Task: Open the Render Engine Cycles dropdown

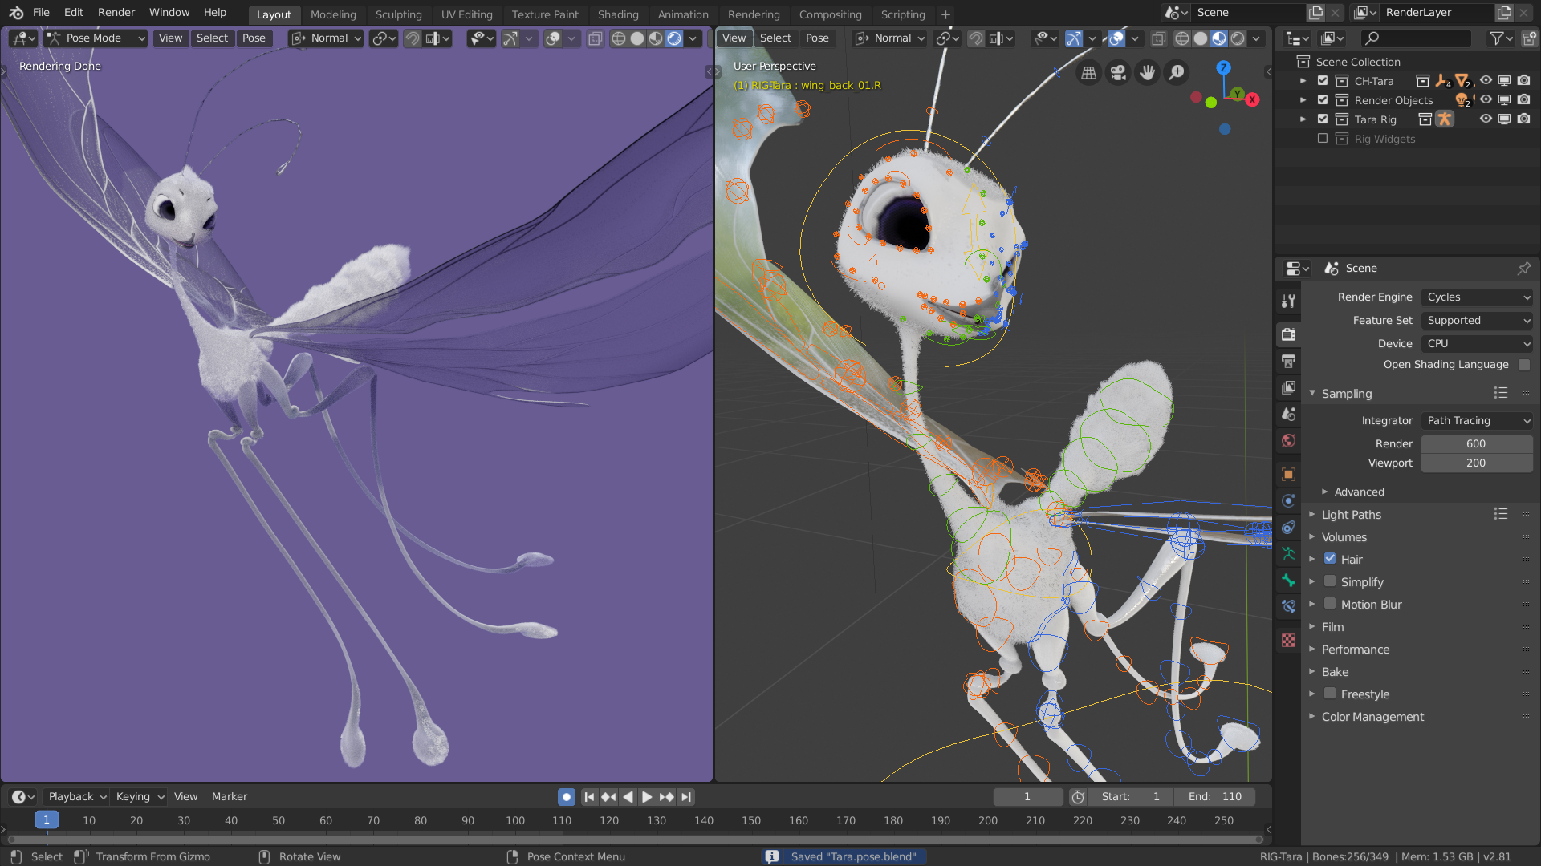Action: point(1477,297)
